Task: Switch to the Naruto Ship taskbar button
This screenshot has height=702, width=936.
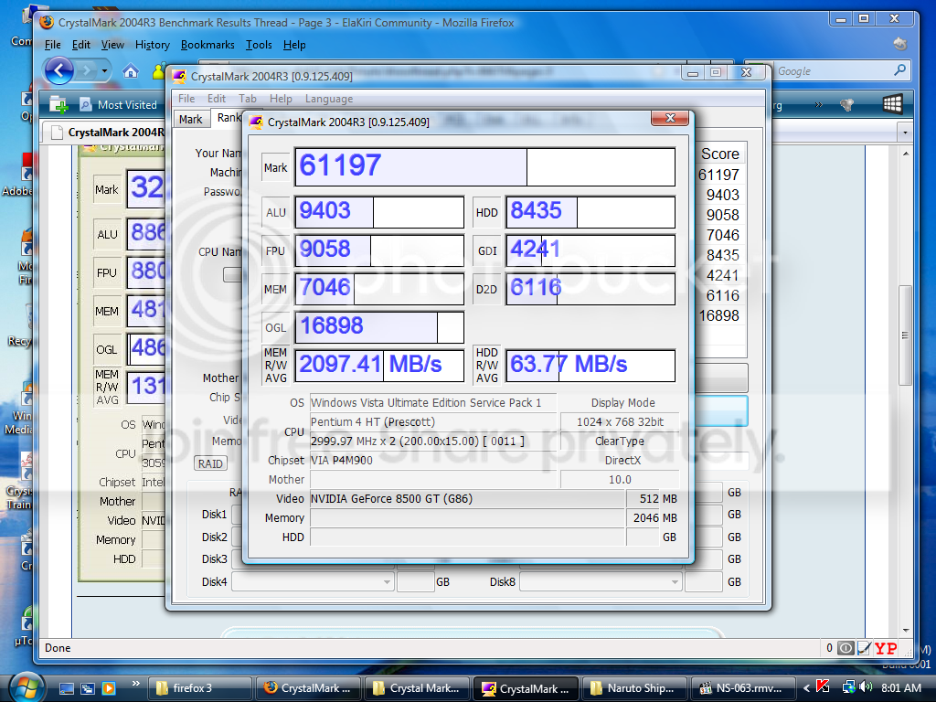Action: point(634,688)
